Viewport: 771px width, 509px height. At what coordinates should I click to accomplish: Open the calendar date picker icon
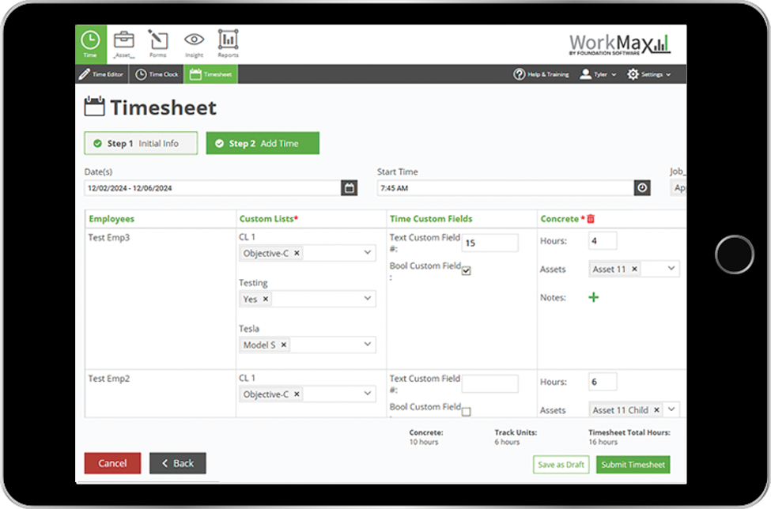[349, 187]
